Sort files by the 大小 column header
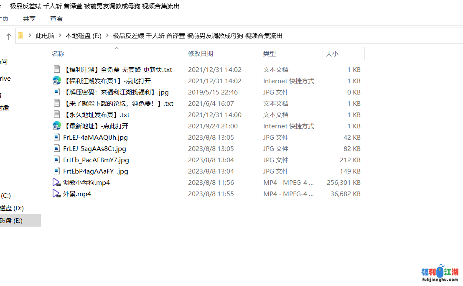Screen dimensions: 463x286 332,54
